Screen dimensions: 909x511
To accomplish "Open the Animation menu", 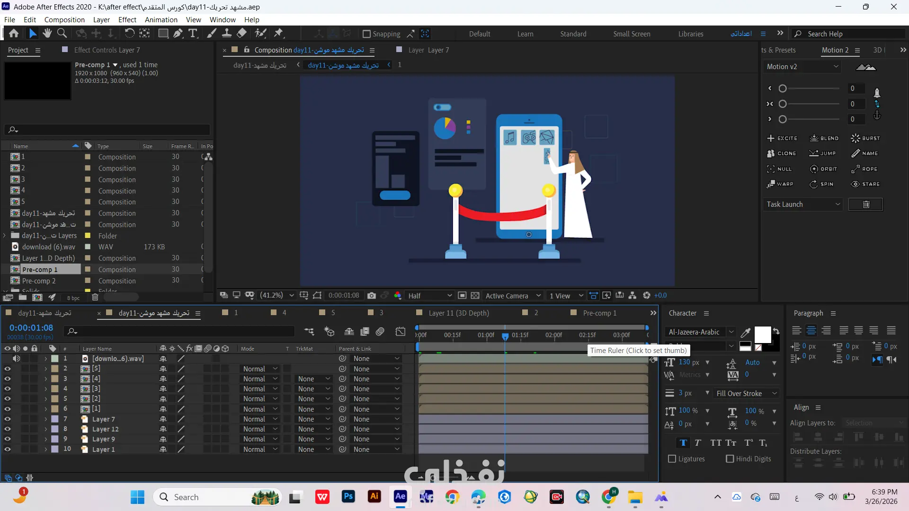I will 161,20.
